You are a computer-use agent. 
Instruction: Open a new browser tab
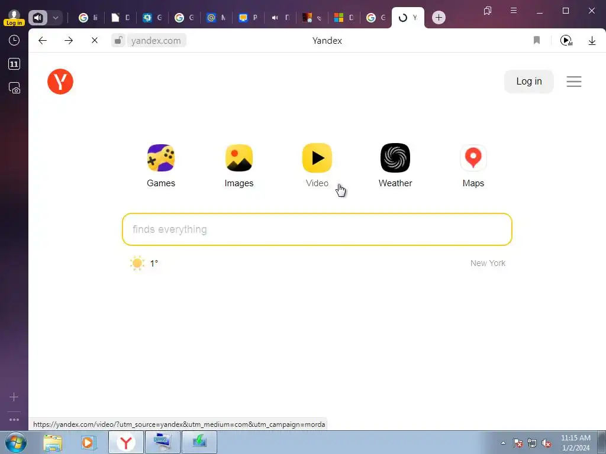pyautogui.click(x=439, y=17)
